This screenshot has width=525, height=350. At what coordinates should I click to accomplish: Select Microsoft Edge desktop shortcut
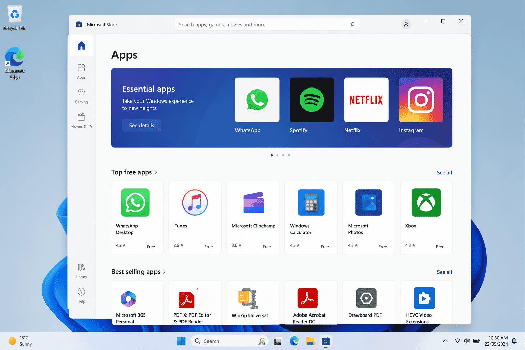(x=15, y=63)
